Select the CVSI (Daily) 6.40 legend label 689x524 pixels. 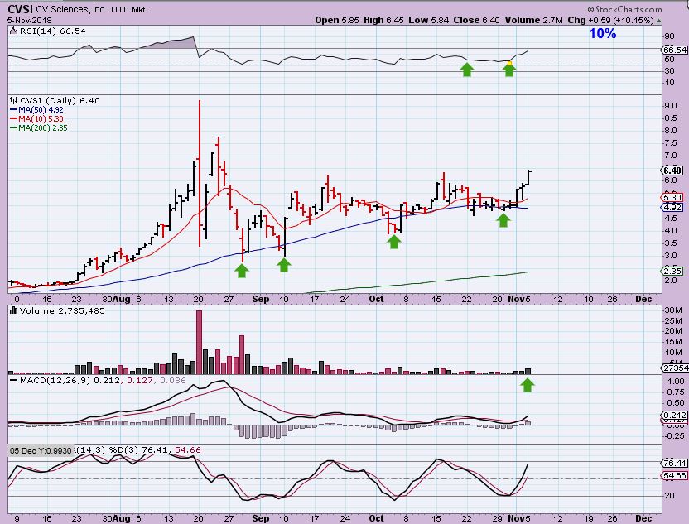[x=60, y=101]
